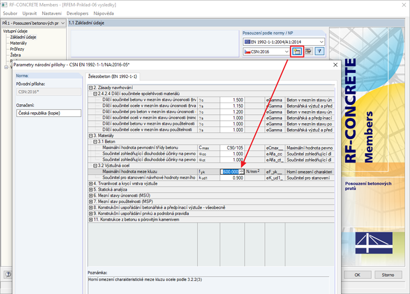Open the Upravit menu
410x294 pixels.
(x=30, y=13)
